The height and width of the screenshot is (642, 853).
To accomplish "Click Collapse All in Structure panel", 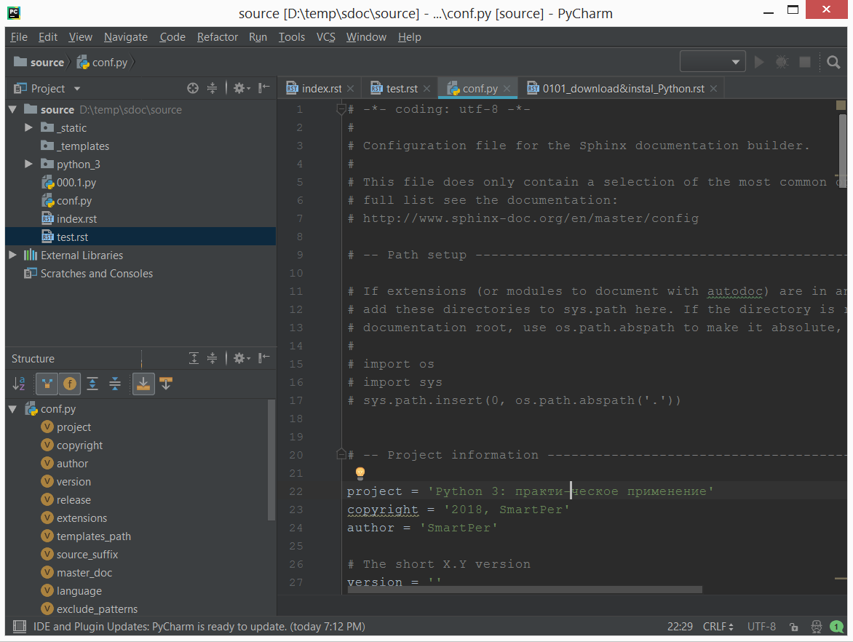I will pyautogui.click(x=115, y=384).
